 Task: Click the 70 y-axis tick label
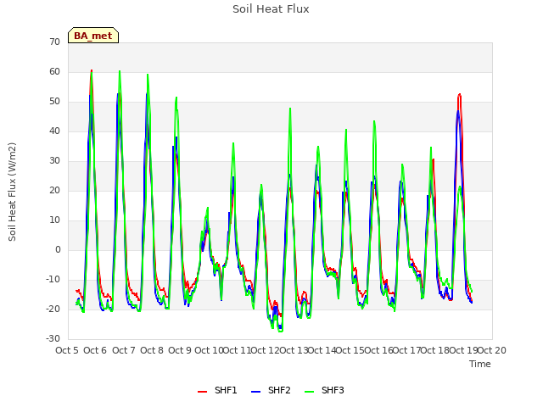click(54, 42)
